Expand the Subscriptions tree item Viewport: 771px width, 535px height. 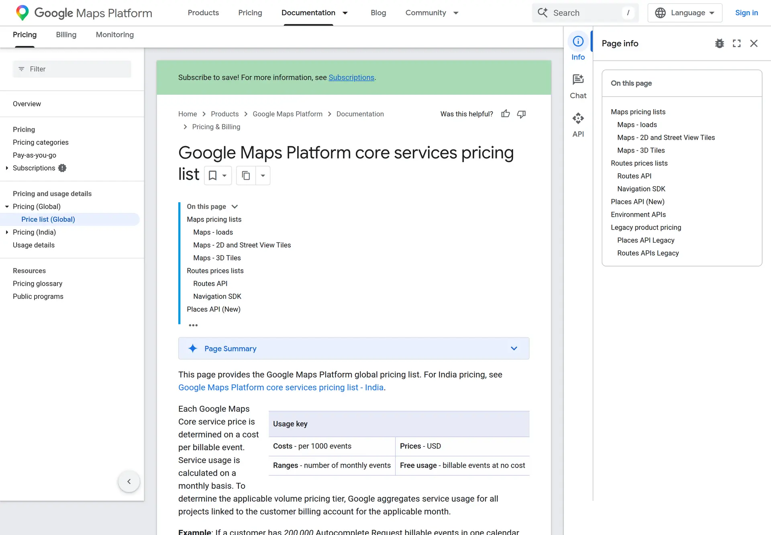[x=7, y=168]
